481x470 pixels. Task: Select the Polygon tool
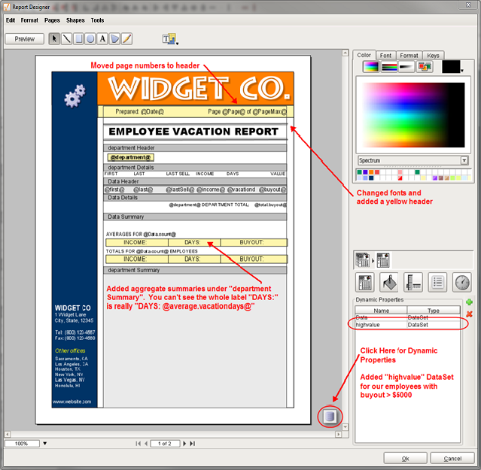tap(114, 39)
